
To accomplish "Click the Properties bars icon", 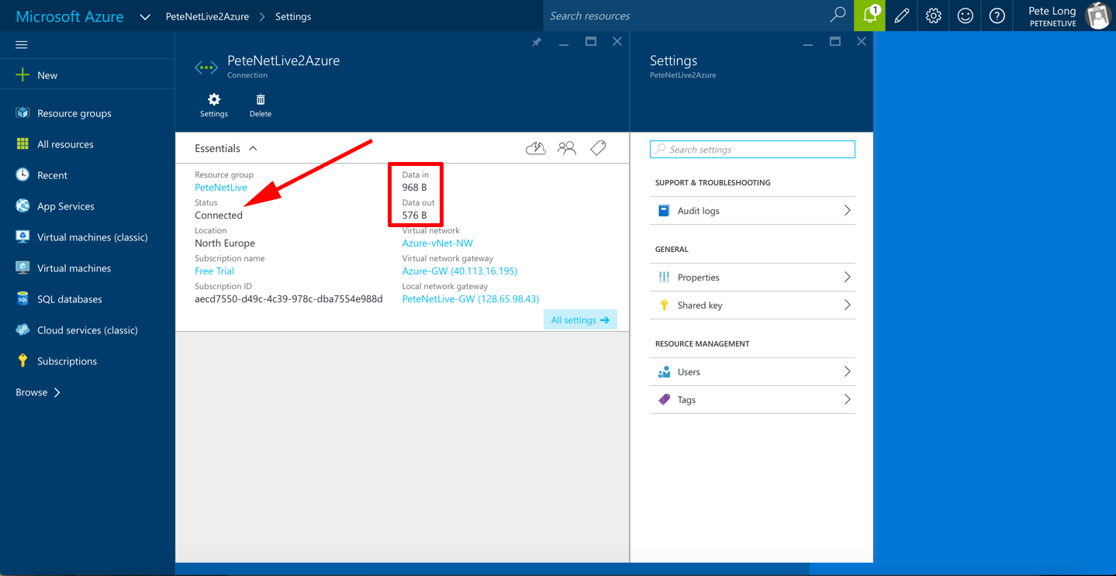I will (664, 278).
